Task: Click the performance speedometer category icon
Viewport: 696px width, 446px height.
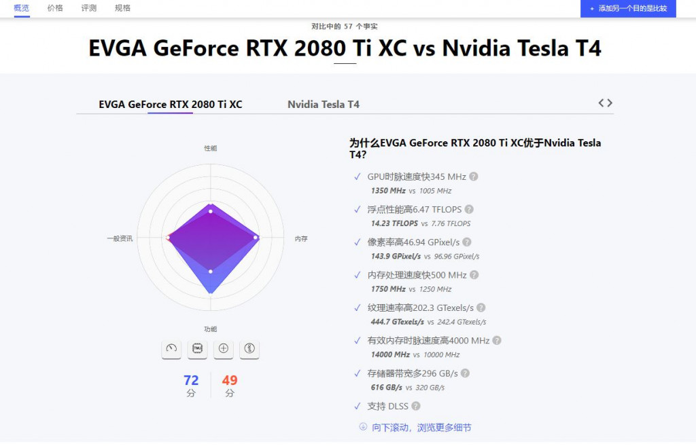Action: tap(171, 348)
